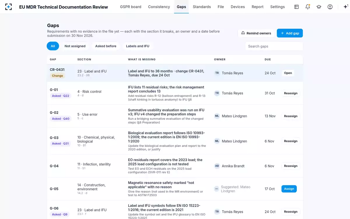Open the user account icon
Screen dimensions: 350x219
tap(330, 7)
